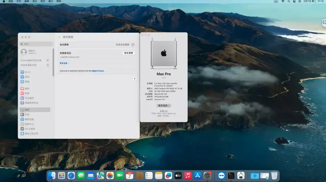Open the 编辑 menu
326x182 pixels.
tap(27, 1)
